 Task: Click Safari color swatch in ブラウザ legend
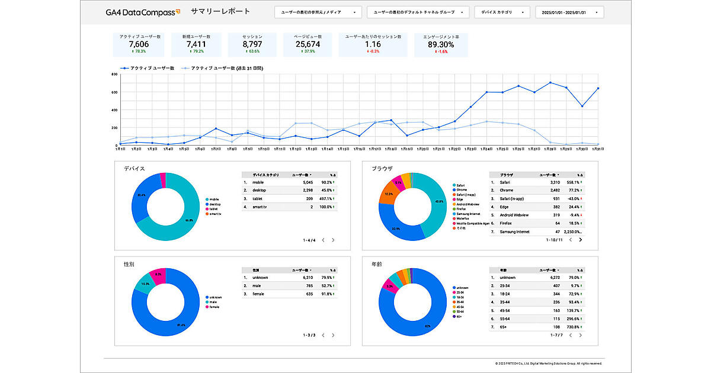point(454,185)
